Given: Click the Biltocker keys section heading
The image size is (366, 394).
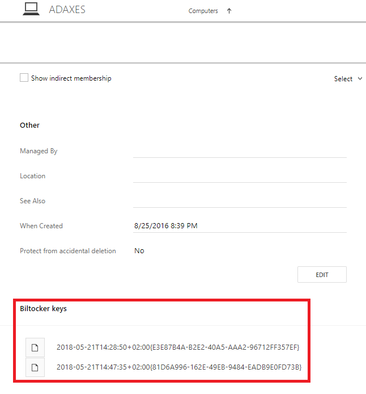Looking at the screenshot, I should [x=44, y=309].
